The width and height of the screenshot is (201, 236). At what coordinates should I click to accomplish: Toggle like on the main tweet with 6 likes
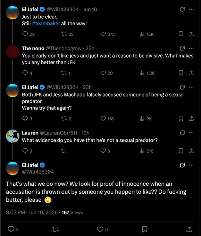pos(102,229)
